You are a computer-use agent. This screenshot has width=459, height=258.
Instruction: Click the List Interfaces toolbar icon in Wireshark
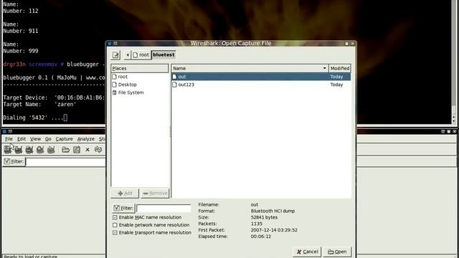click(x=8, y=150)
